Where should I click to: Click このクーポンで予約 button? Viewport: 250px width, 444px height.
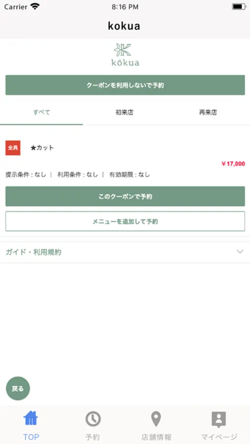pyautogui.click(x=125, y=196)
